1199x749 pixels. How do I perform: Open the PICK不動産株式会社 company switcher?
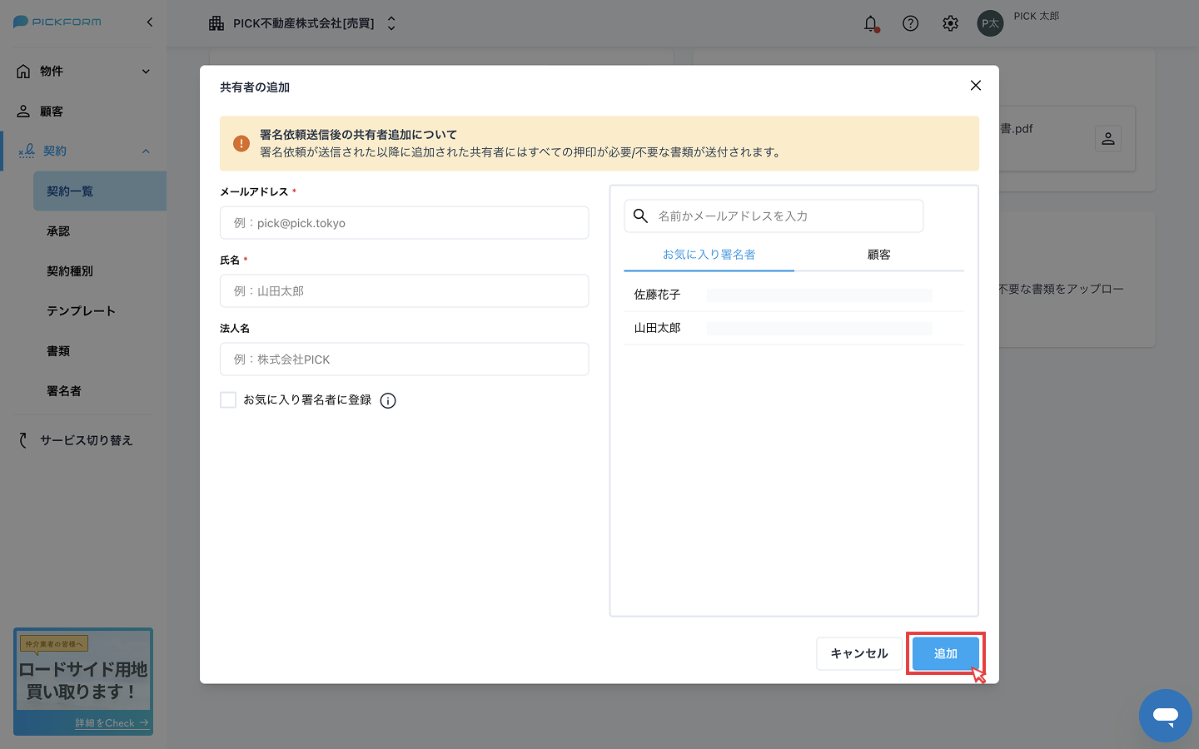[303, 23]
